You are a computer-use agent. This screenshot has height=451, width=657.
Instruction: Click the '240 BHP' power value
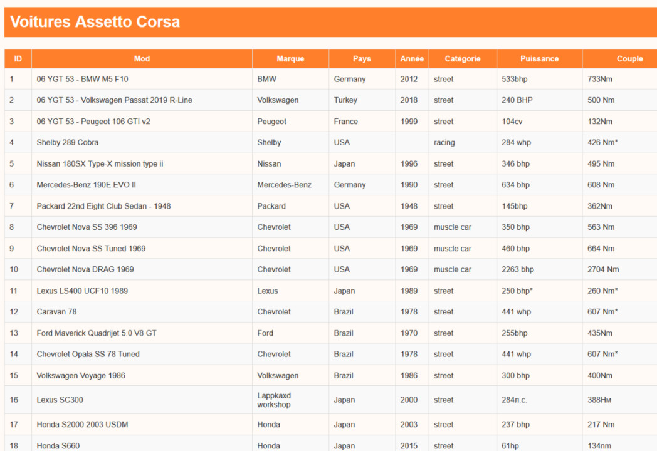517,100
